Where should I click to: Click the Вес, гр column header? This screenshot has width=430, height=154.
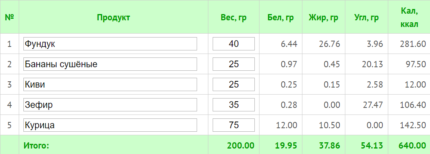(x=234, y=17)
